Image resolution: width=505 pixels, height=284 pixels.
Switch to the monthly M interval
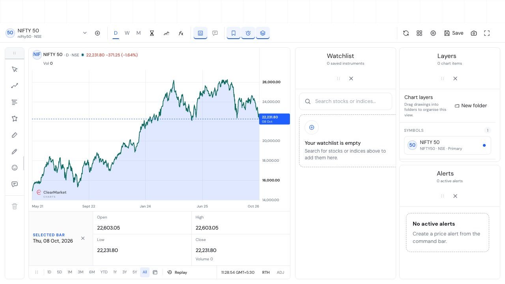(138, 33)
